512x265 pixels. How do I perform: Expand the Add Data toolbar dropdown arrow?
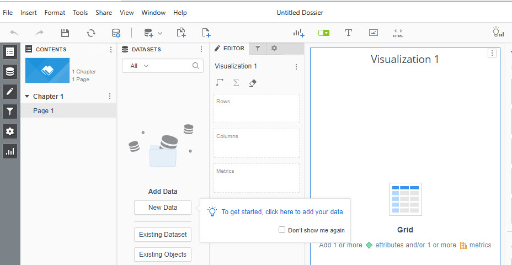(160, 33)
